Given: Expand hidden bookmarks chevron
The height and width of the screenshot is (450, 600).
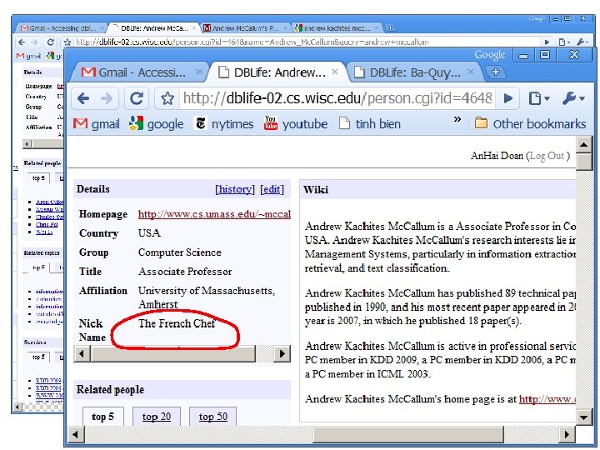Looking at the screenshot, I should [x=457, y=119].
